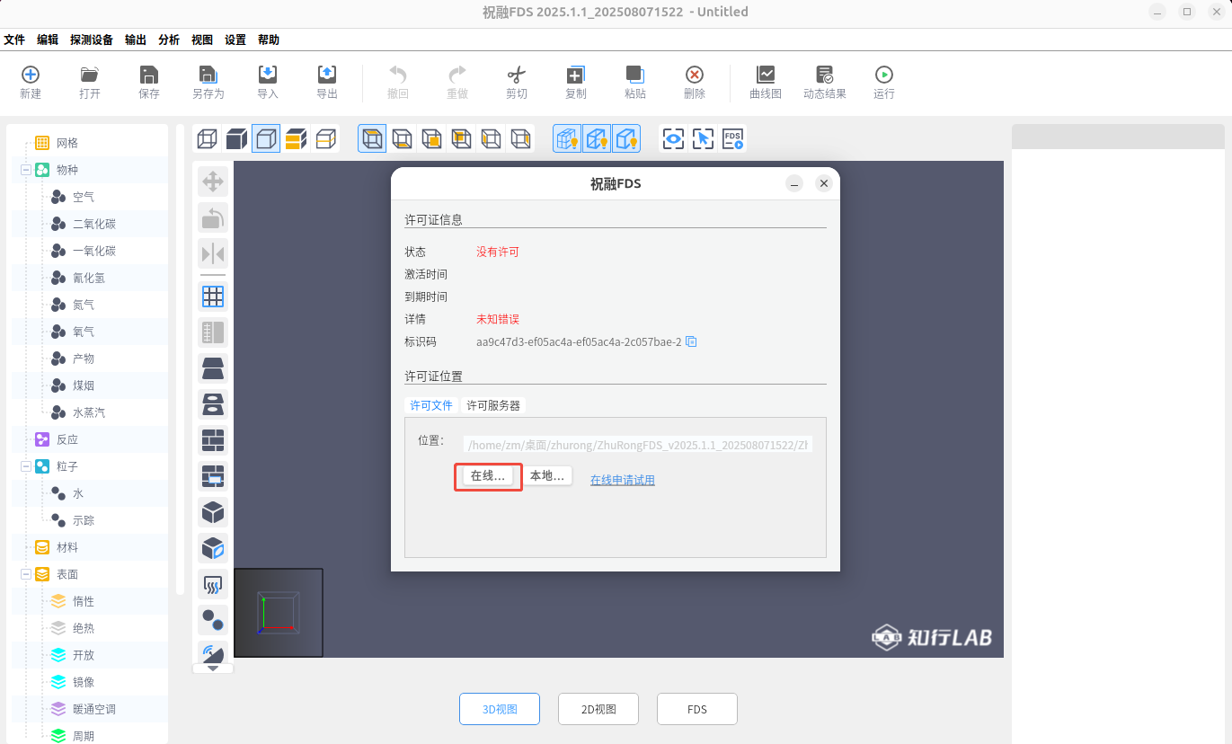Click the 复制 copy icon

point(576,75)
